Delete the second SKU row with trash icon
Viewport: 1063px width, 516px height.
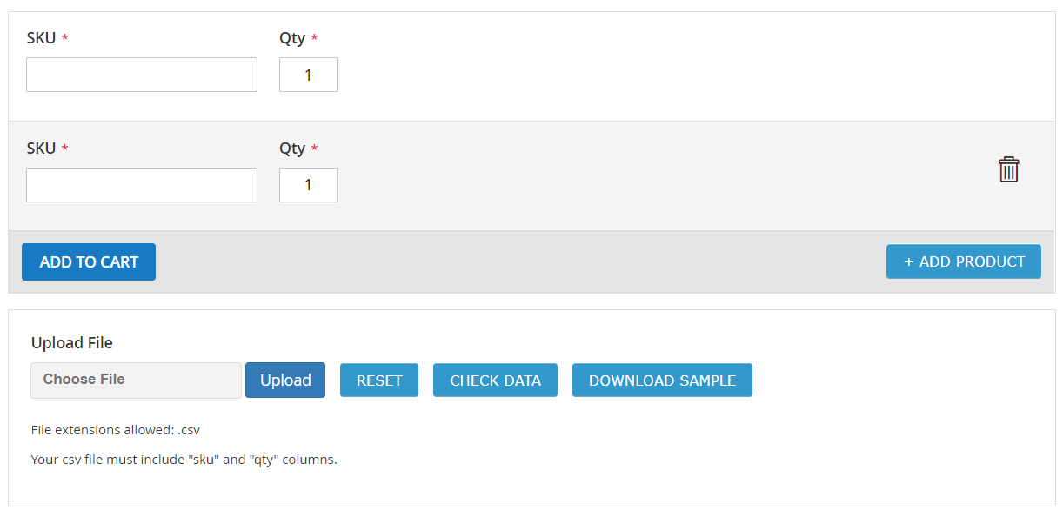pyautogui.click(x=1008, y=169)
